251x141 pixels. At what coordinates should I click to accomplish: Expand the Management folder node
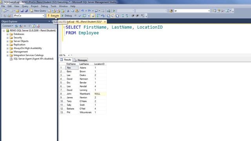[7, 52]
